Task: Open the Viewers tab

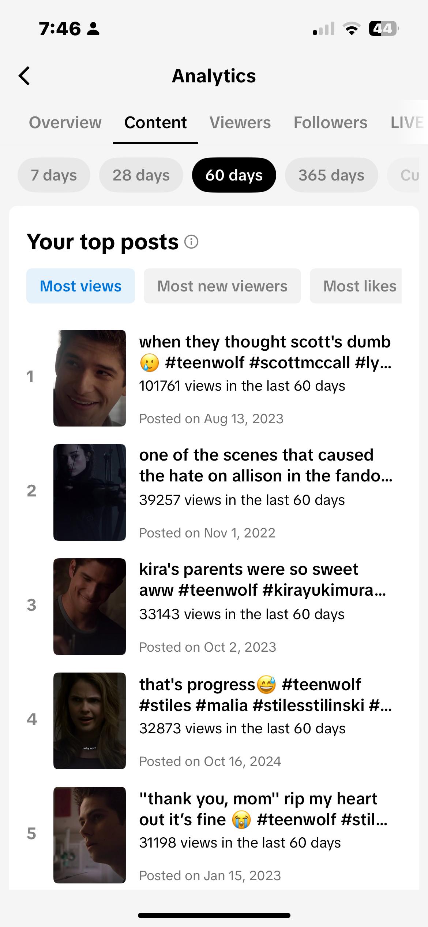Action: click(x=240, y=122)
